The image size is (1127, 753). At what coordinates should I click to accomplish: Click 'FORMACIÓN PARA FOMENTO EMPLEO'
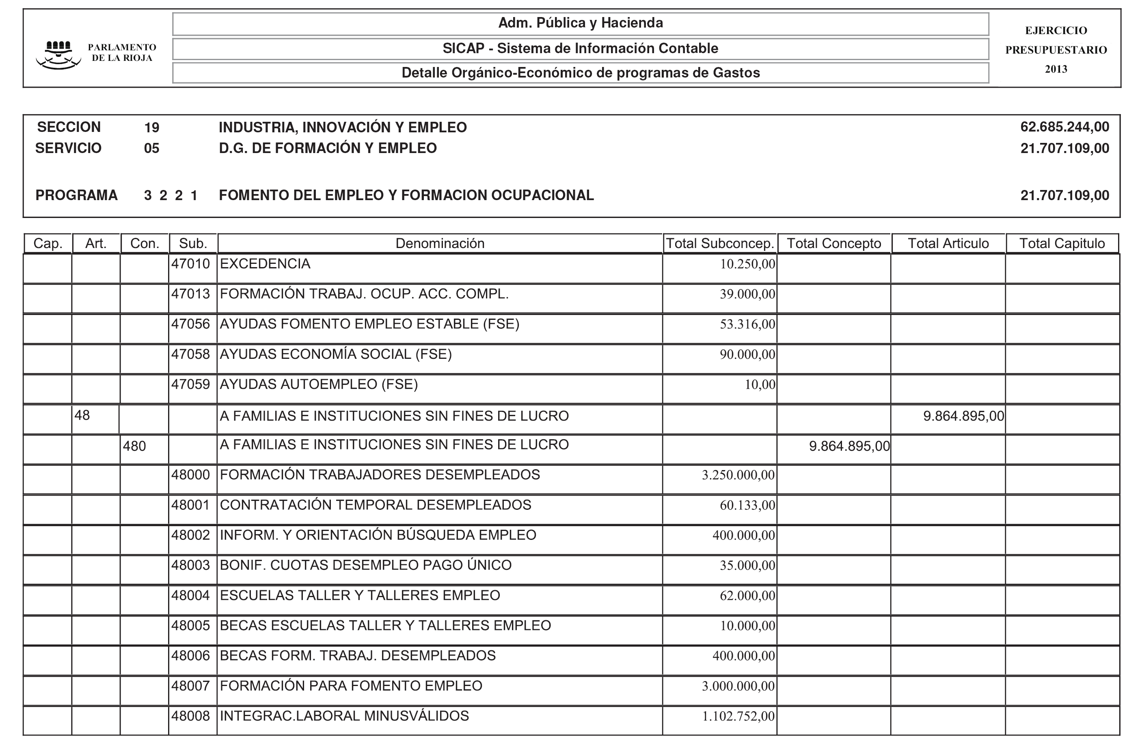[351, 686]
